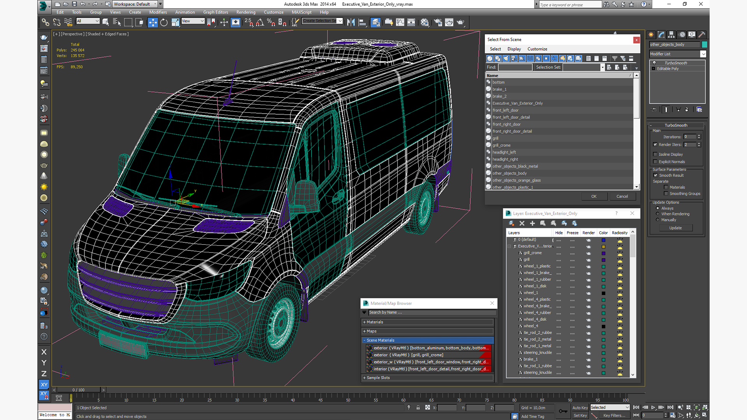The image size is (747, 420).
Task: Click Cancel in Select From Scene dialog
Action: [x=622, y=196]
